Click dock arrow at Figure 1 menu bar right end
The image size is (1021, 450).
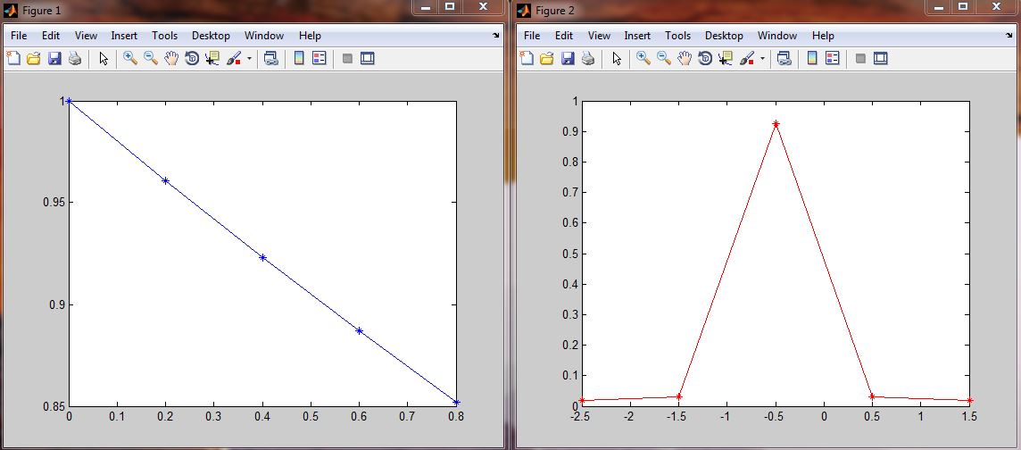pos(496,36)
